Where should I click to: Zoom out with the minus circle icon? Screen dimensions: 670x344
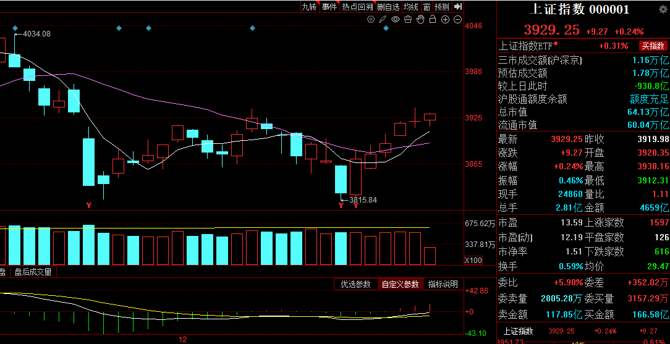pyautogui.click(x=457, y=20)
